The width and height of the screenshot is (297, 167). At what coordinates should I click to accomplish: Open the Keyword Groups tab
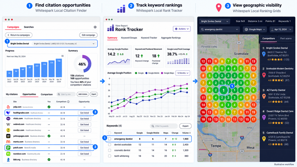click(129, 38)
